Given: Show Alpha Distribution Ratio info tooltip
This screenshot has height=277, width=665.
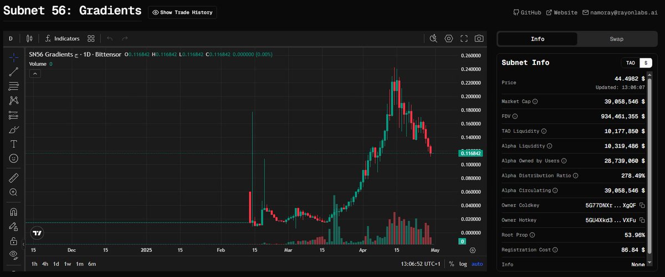Looking at the screenshot, I should [575, 176].
